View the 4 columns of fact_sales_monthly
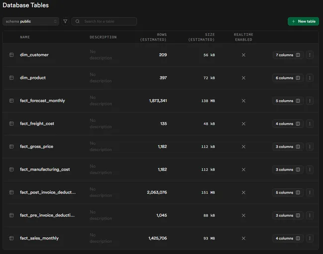Viewport: 323px width, 254px height. click(288, 239)
